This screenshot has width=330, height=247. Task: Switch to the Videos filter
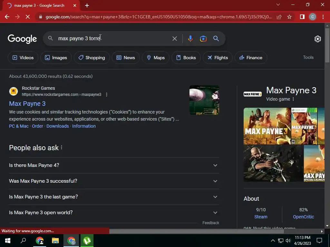point(23,58)
